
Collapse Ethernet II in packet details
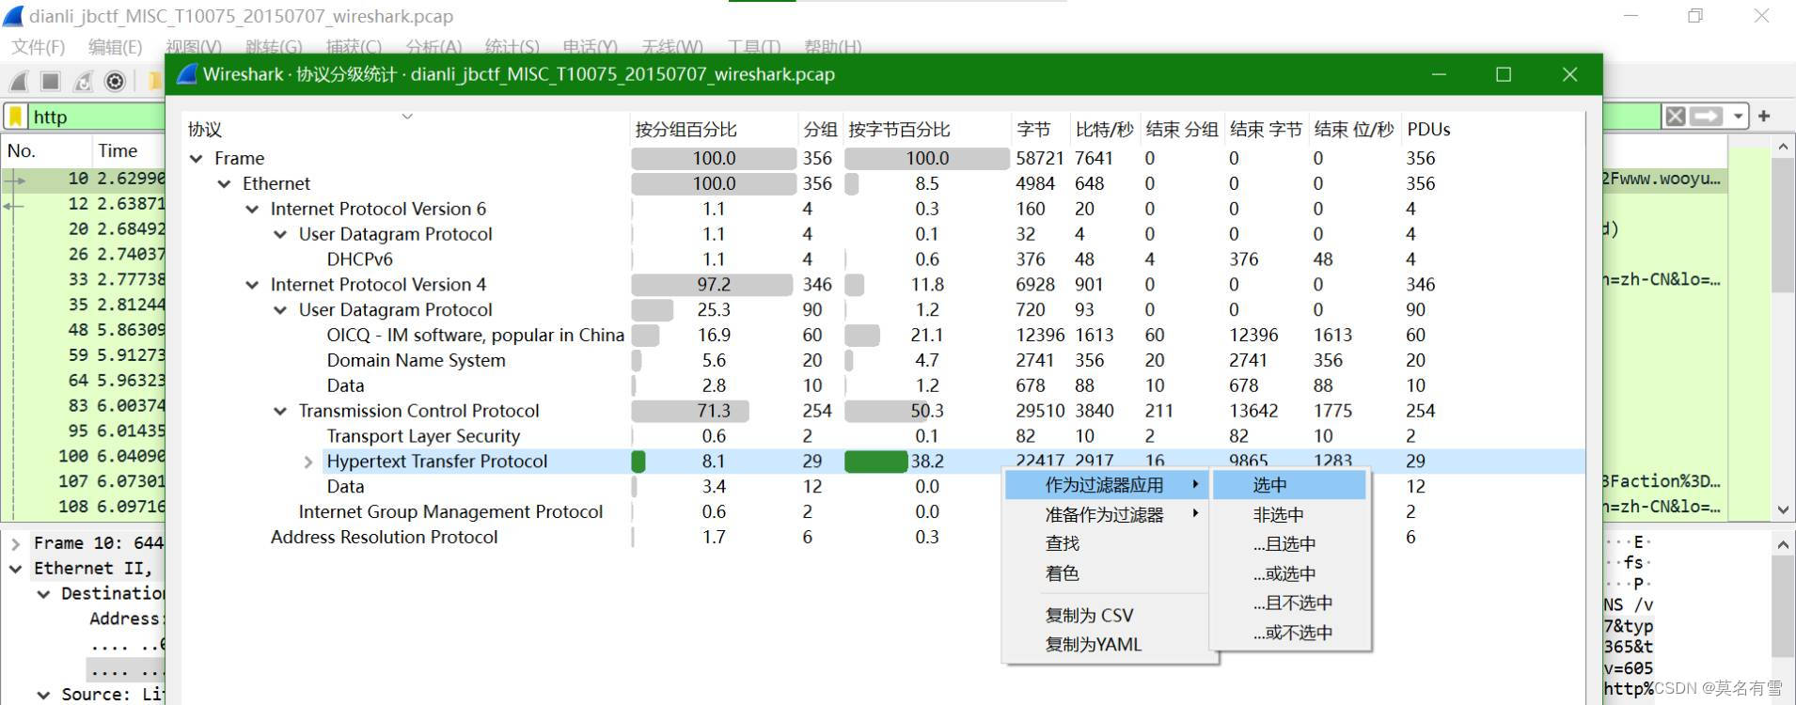(16, 569)
